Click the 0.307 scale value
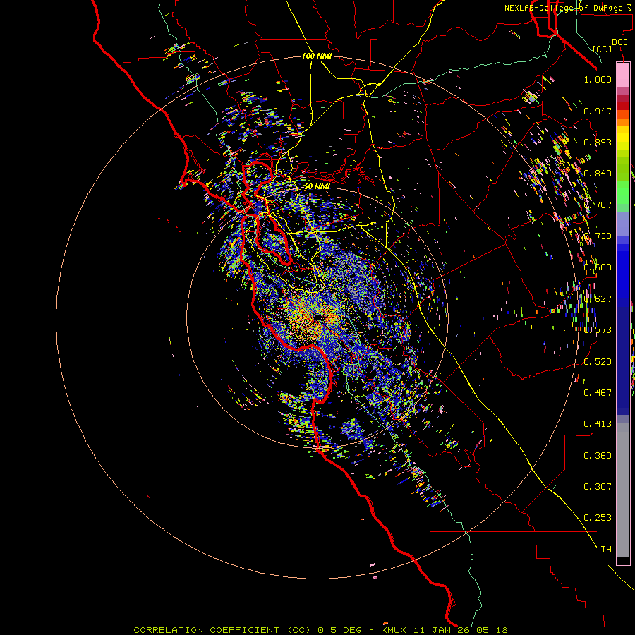635x635 pixels. [598, 487]
